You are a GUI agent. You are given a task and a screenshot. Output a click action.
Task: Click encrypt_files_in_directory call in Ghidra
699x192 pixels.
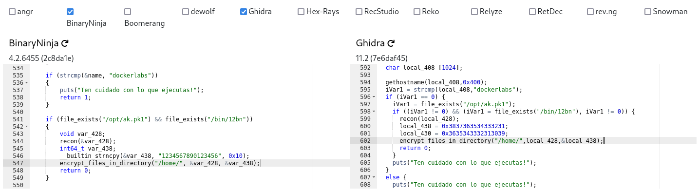pos(501,141)
